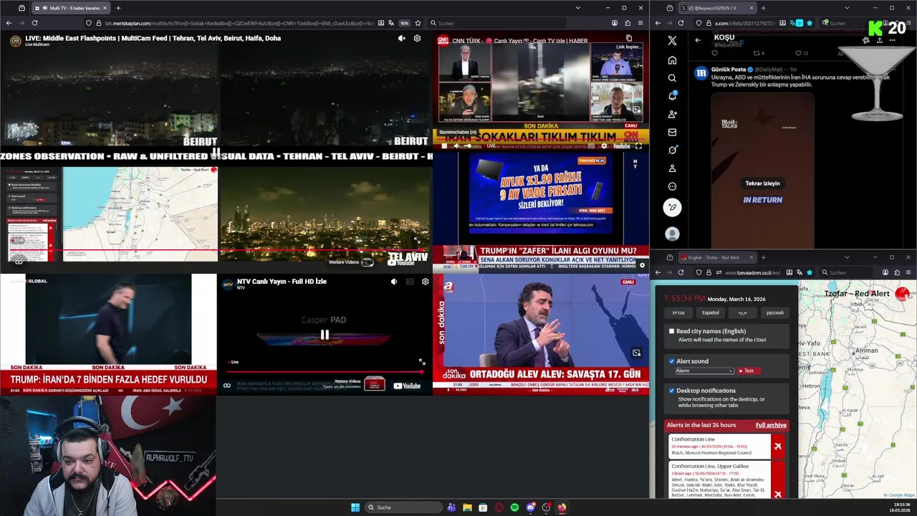List all tabs in Tzofar window
The height and width of the screenshot is (516, 917).
pos(847,257)
